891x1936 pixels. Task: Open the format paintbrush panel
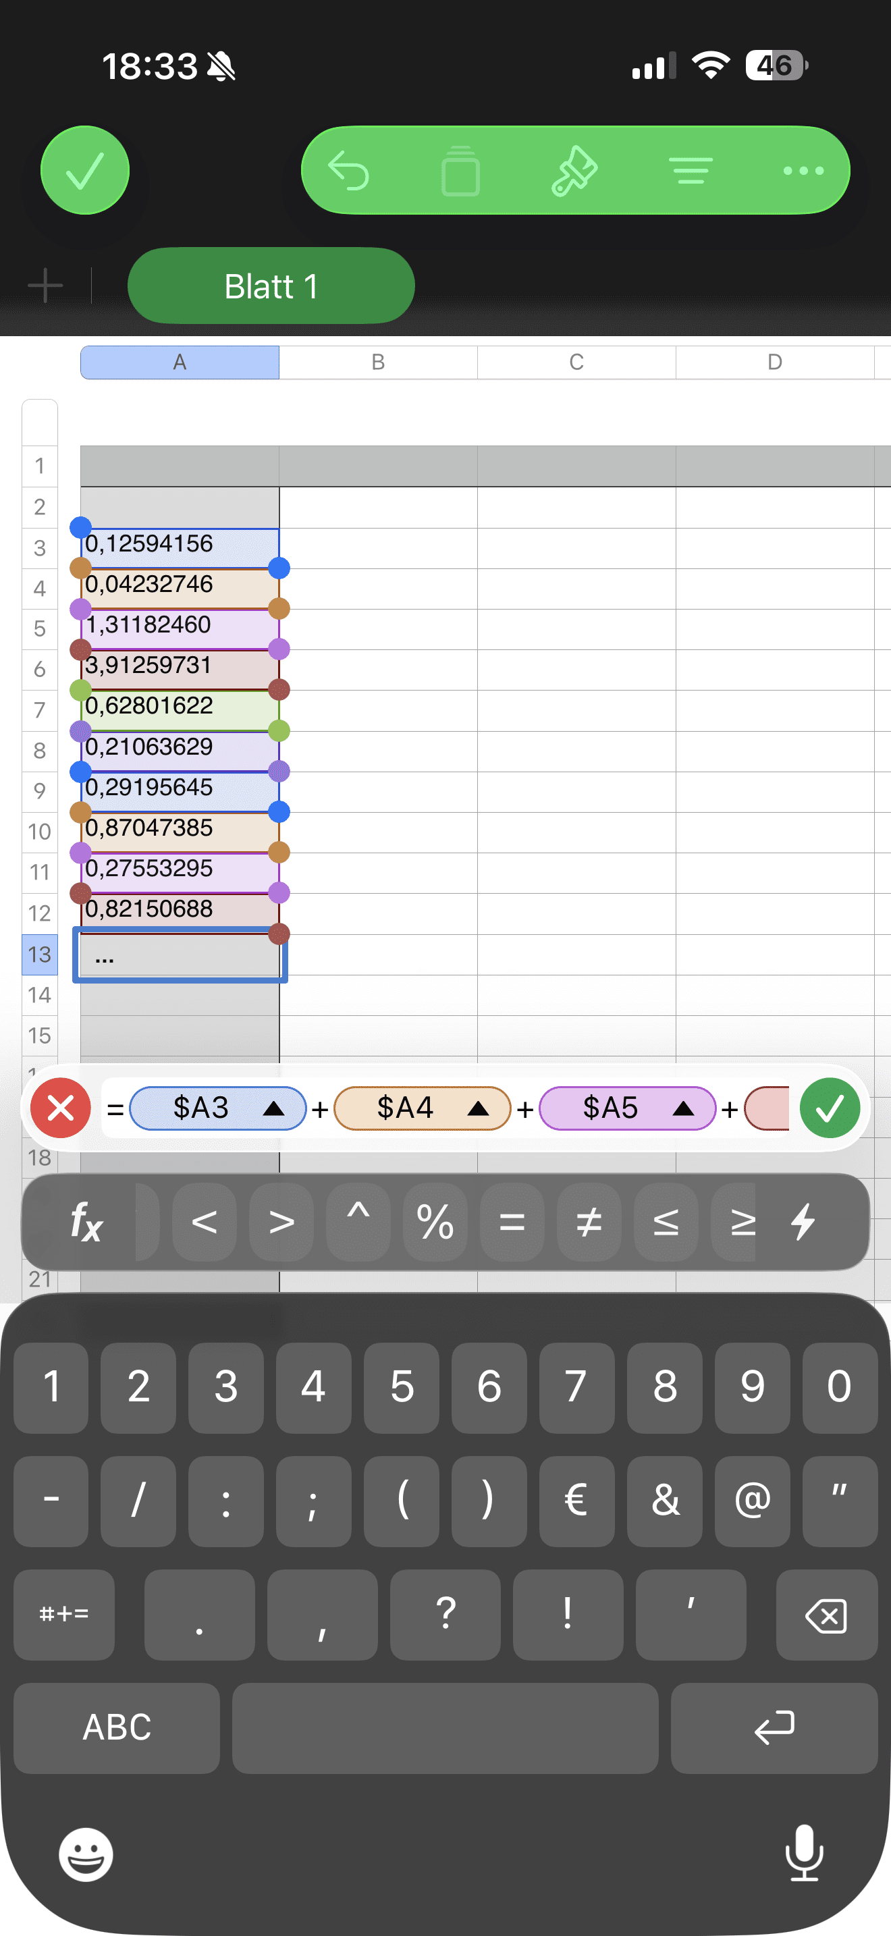(x=574, y=171)
